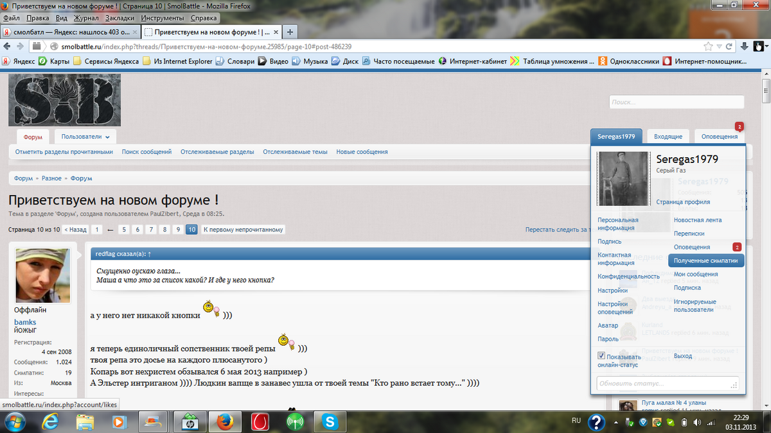Click the forum search box Поиск
This screenshot has height=433, width=771.
click(x=677, y=102)
